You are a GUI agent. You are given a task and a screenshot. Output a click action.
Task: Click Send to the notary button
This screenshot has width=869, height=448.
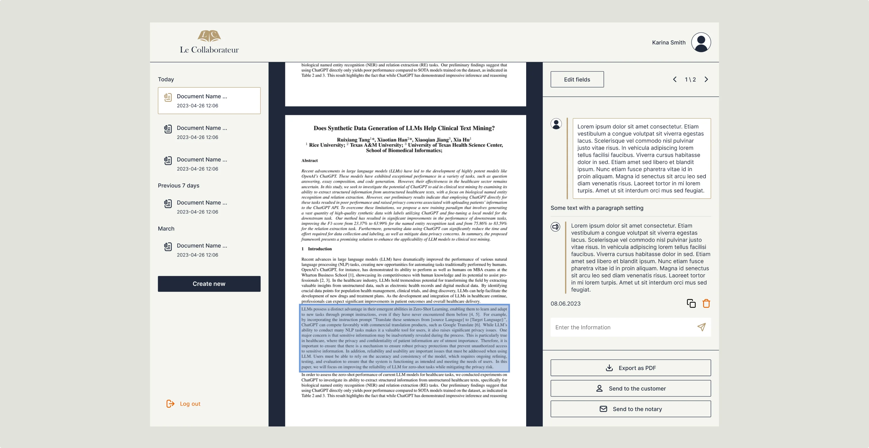[x=630, y=409]
